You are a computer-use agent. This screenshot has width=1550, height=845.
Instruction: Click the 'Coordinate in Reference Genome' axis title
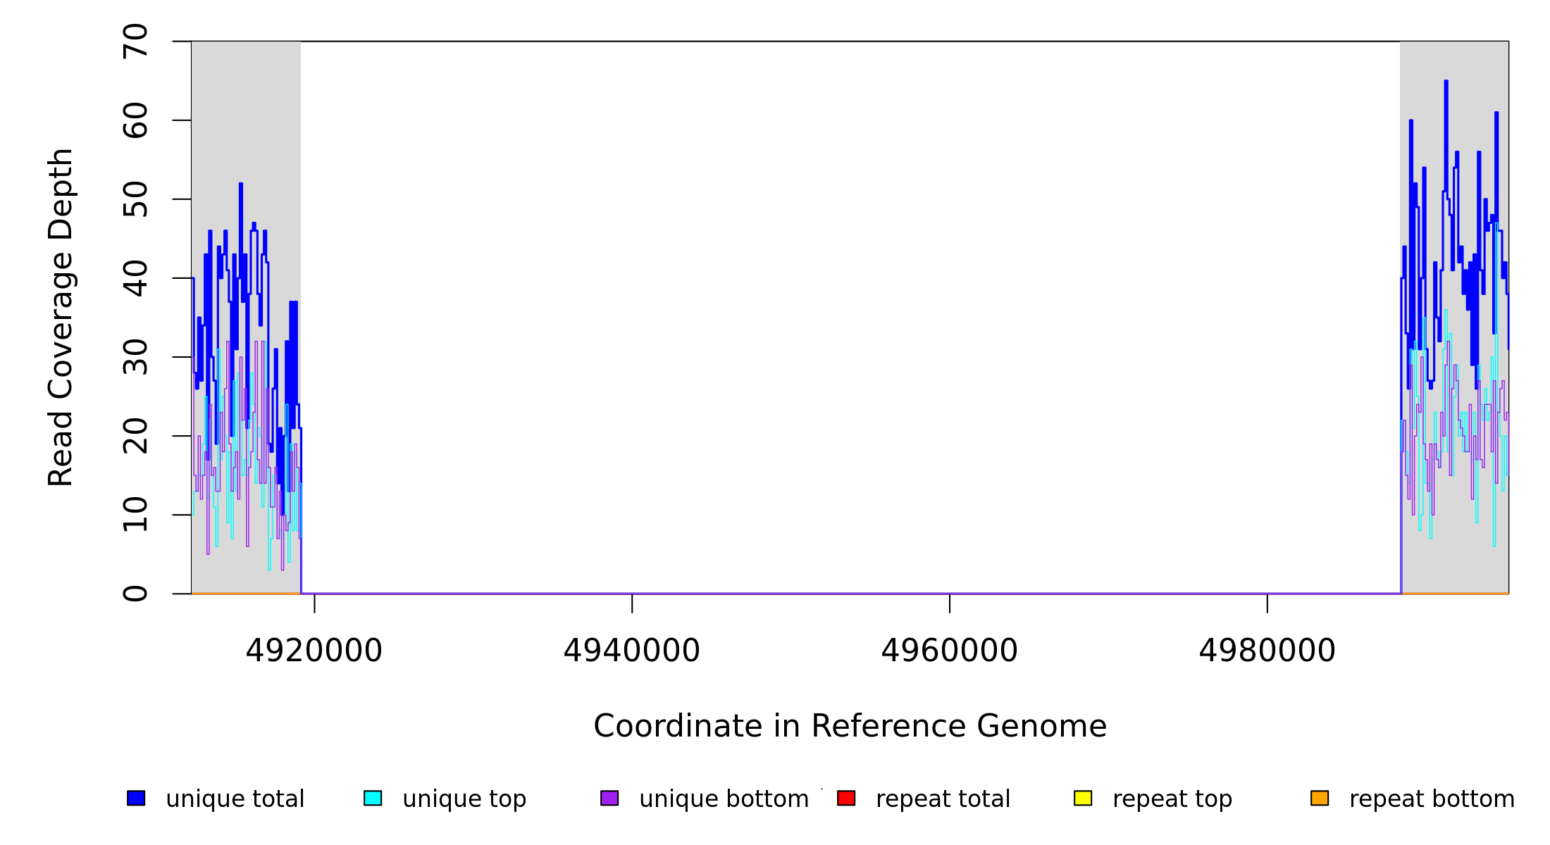(x=850, y=727)
